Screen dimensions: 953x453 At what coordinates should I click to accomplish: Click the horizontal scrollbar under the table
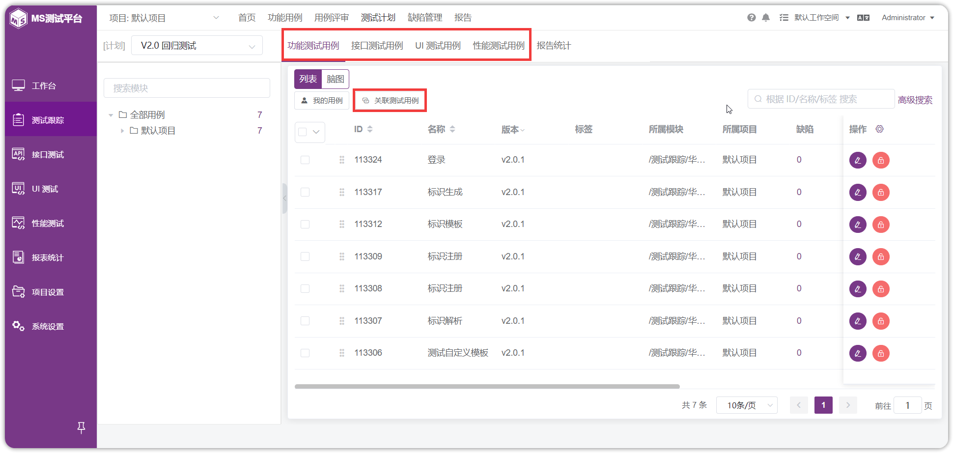click(487, 387)
